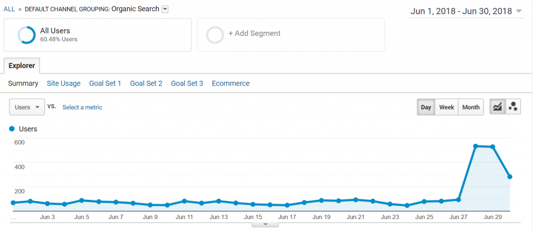Open the Explorer tab
The image size is (533, 231).
pyautogui.click(x=22, y=66)
